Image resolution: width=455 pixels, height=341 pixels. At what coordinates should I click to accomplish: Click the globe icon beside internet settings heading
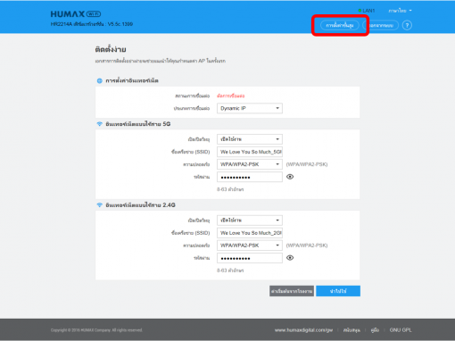click(100, 80)
